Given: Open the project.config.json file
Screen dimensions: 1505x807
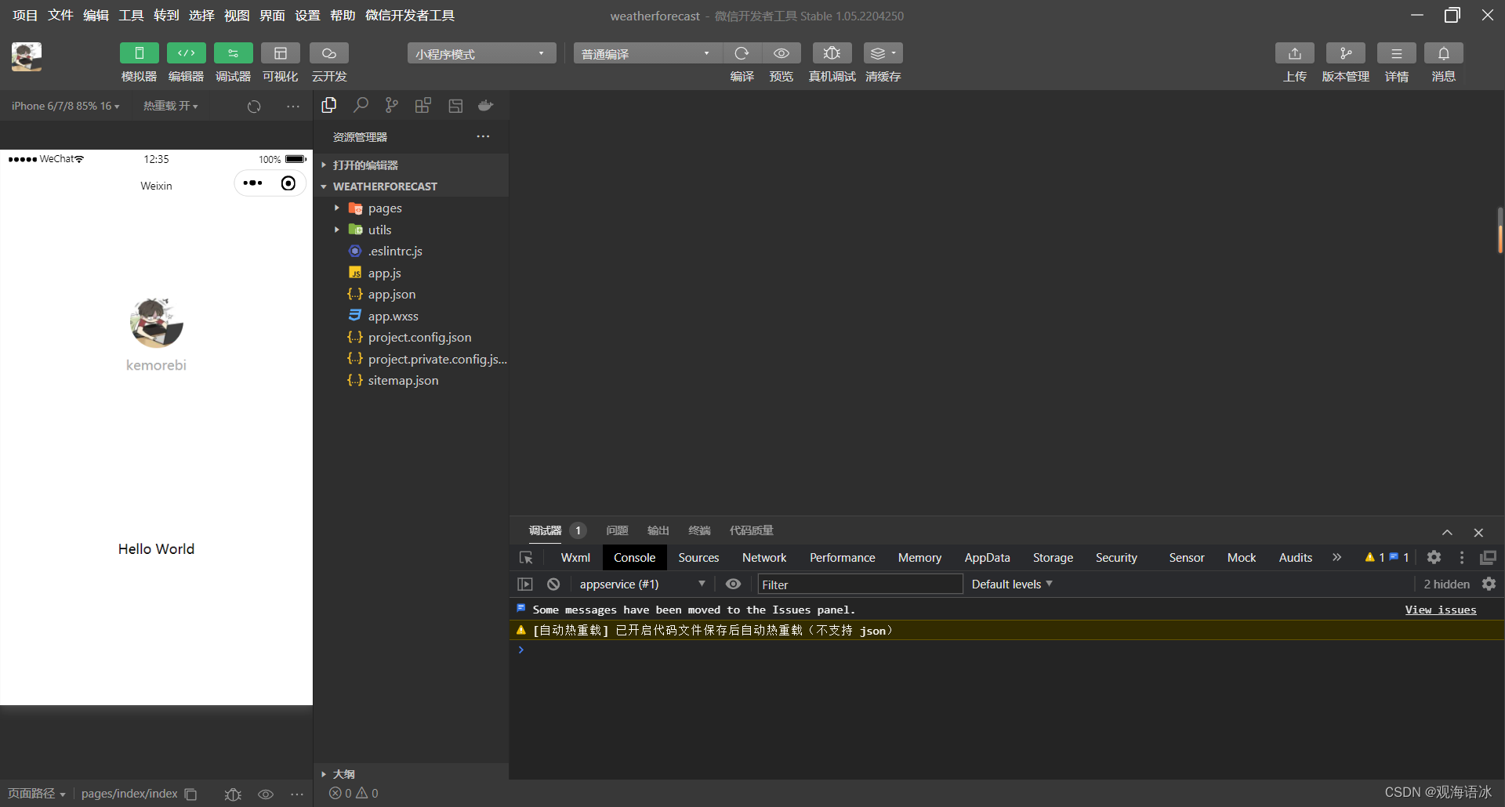Looking at the screenshot, I should [420, 338].
